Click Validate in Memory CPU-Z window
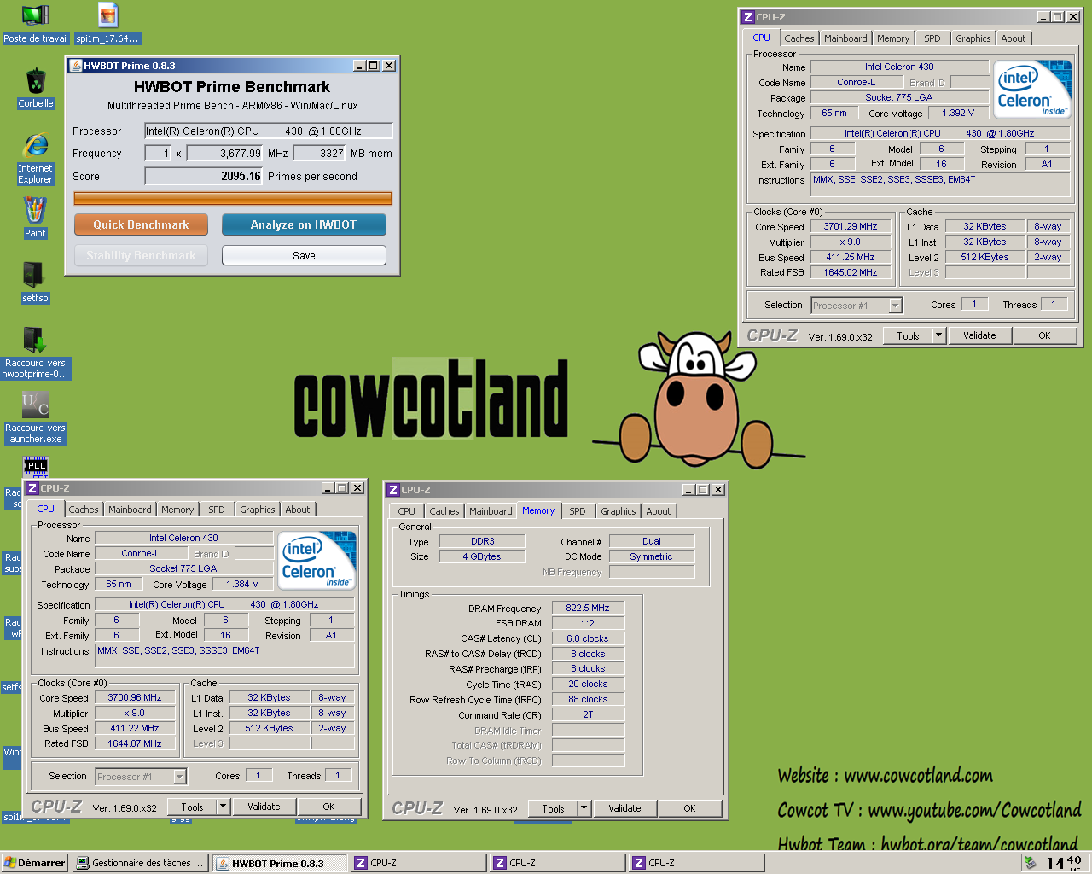 tap(624, 808)
